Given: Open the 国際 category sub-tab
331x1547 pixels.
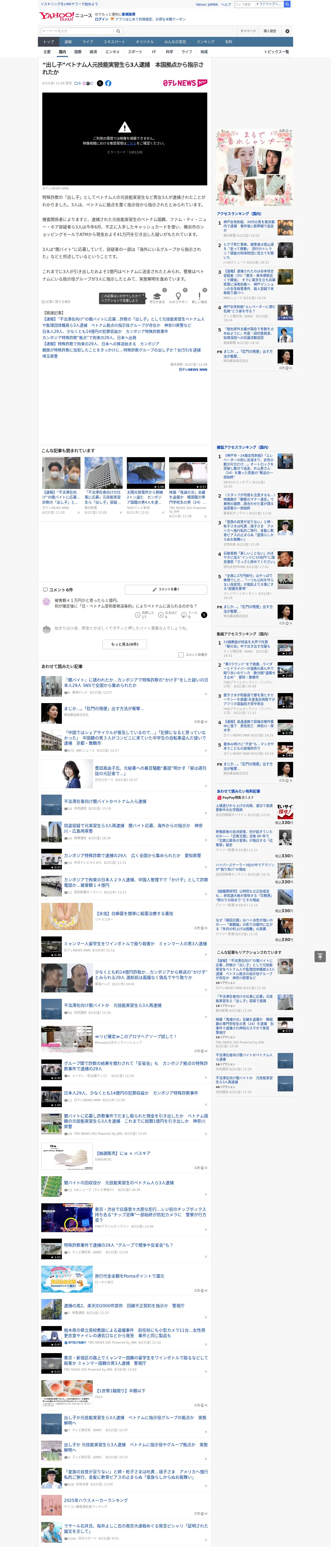Looking at the screenshot, I should pyautogui.click(x=78, y=52).
